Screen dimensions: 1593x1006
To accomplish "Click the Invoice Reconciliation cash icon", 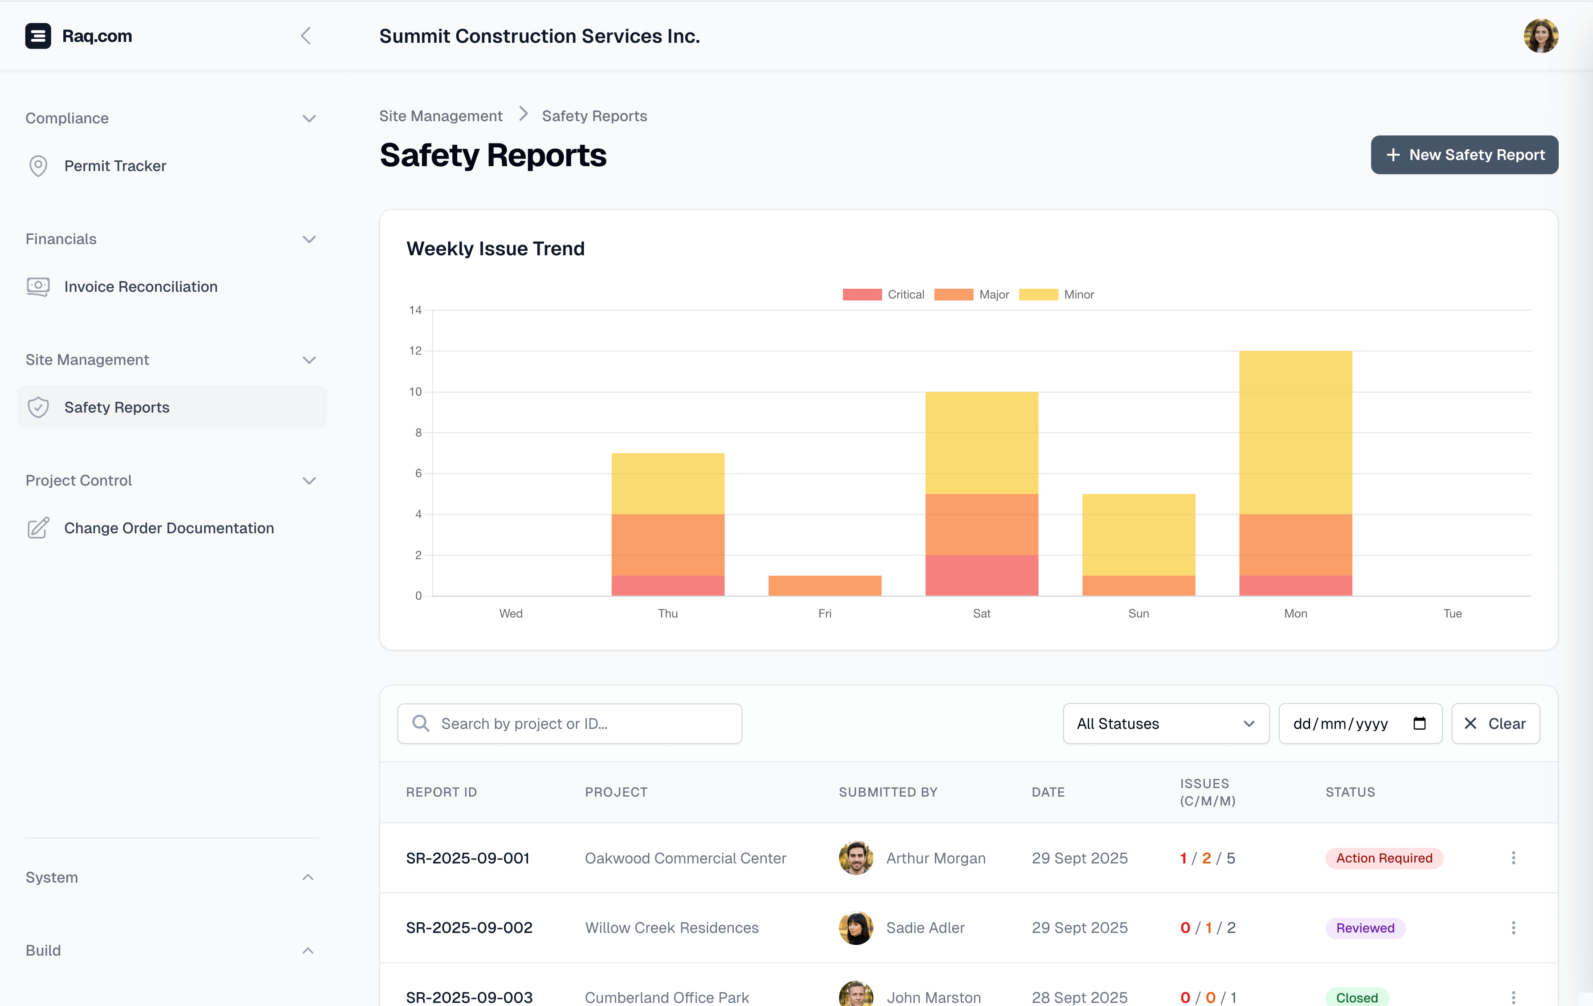I will point(38,286).
